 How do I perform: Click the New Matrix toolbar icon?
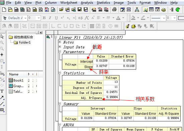tap(34, 10)
